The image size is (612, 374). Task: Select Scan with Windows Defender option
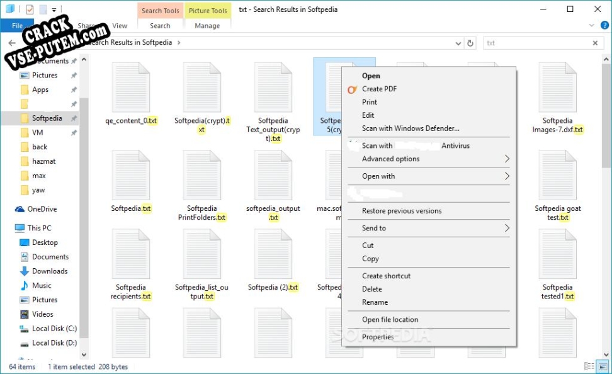[411, 128]
